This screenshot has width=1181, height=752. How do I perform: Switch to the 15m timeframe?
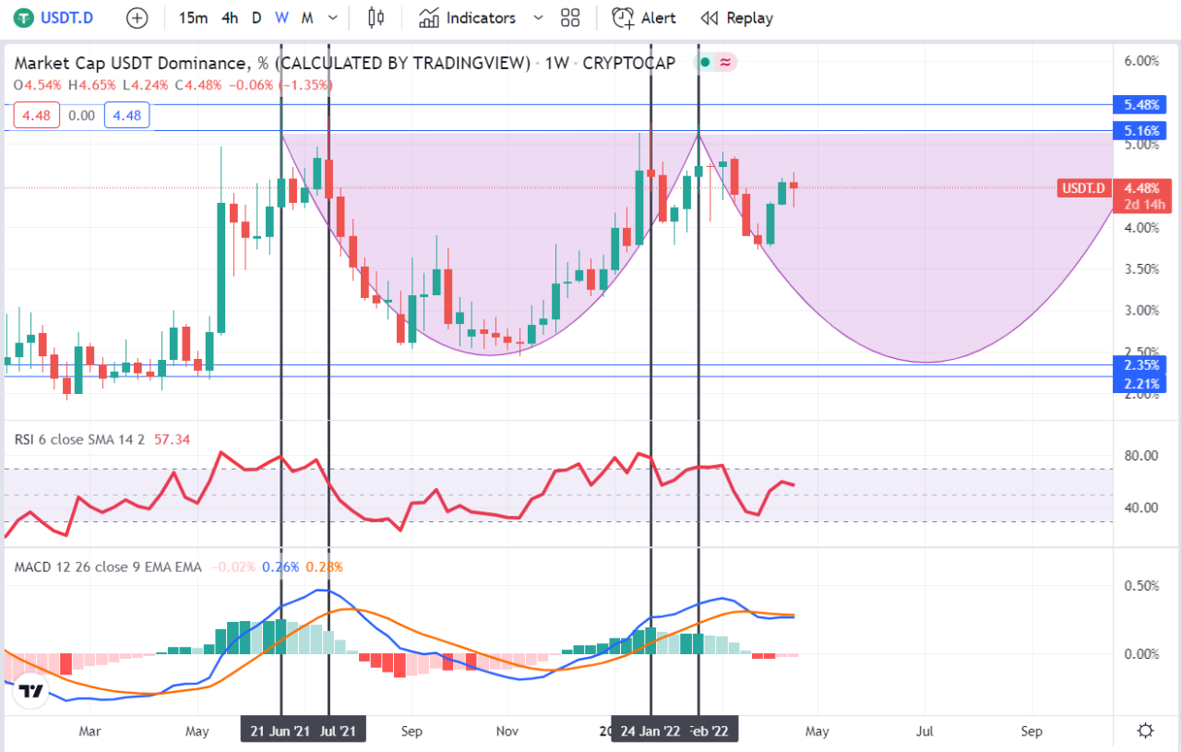[x=193, y=18]
